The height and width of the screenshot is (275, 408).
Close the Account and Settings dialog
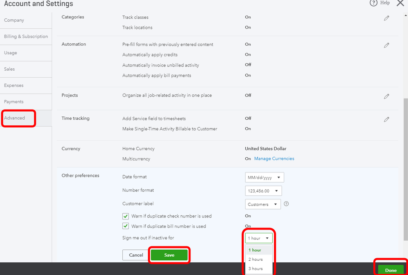400,3
